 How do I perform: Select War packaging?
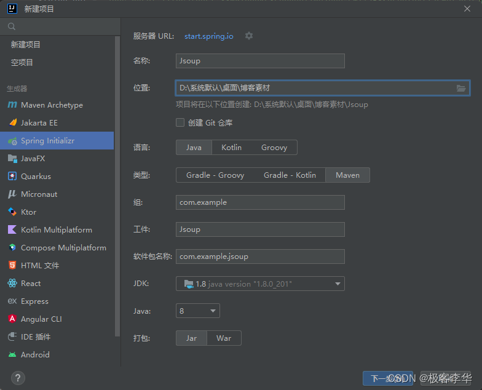[224, 338]
